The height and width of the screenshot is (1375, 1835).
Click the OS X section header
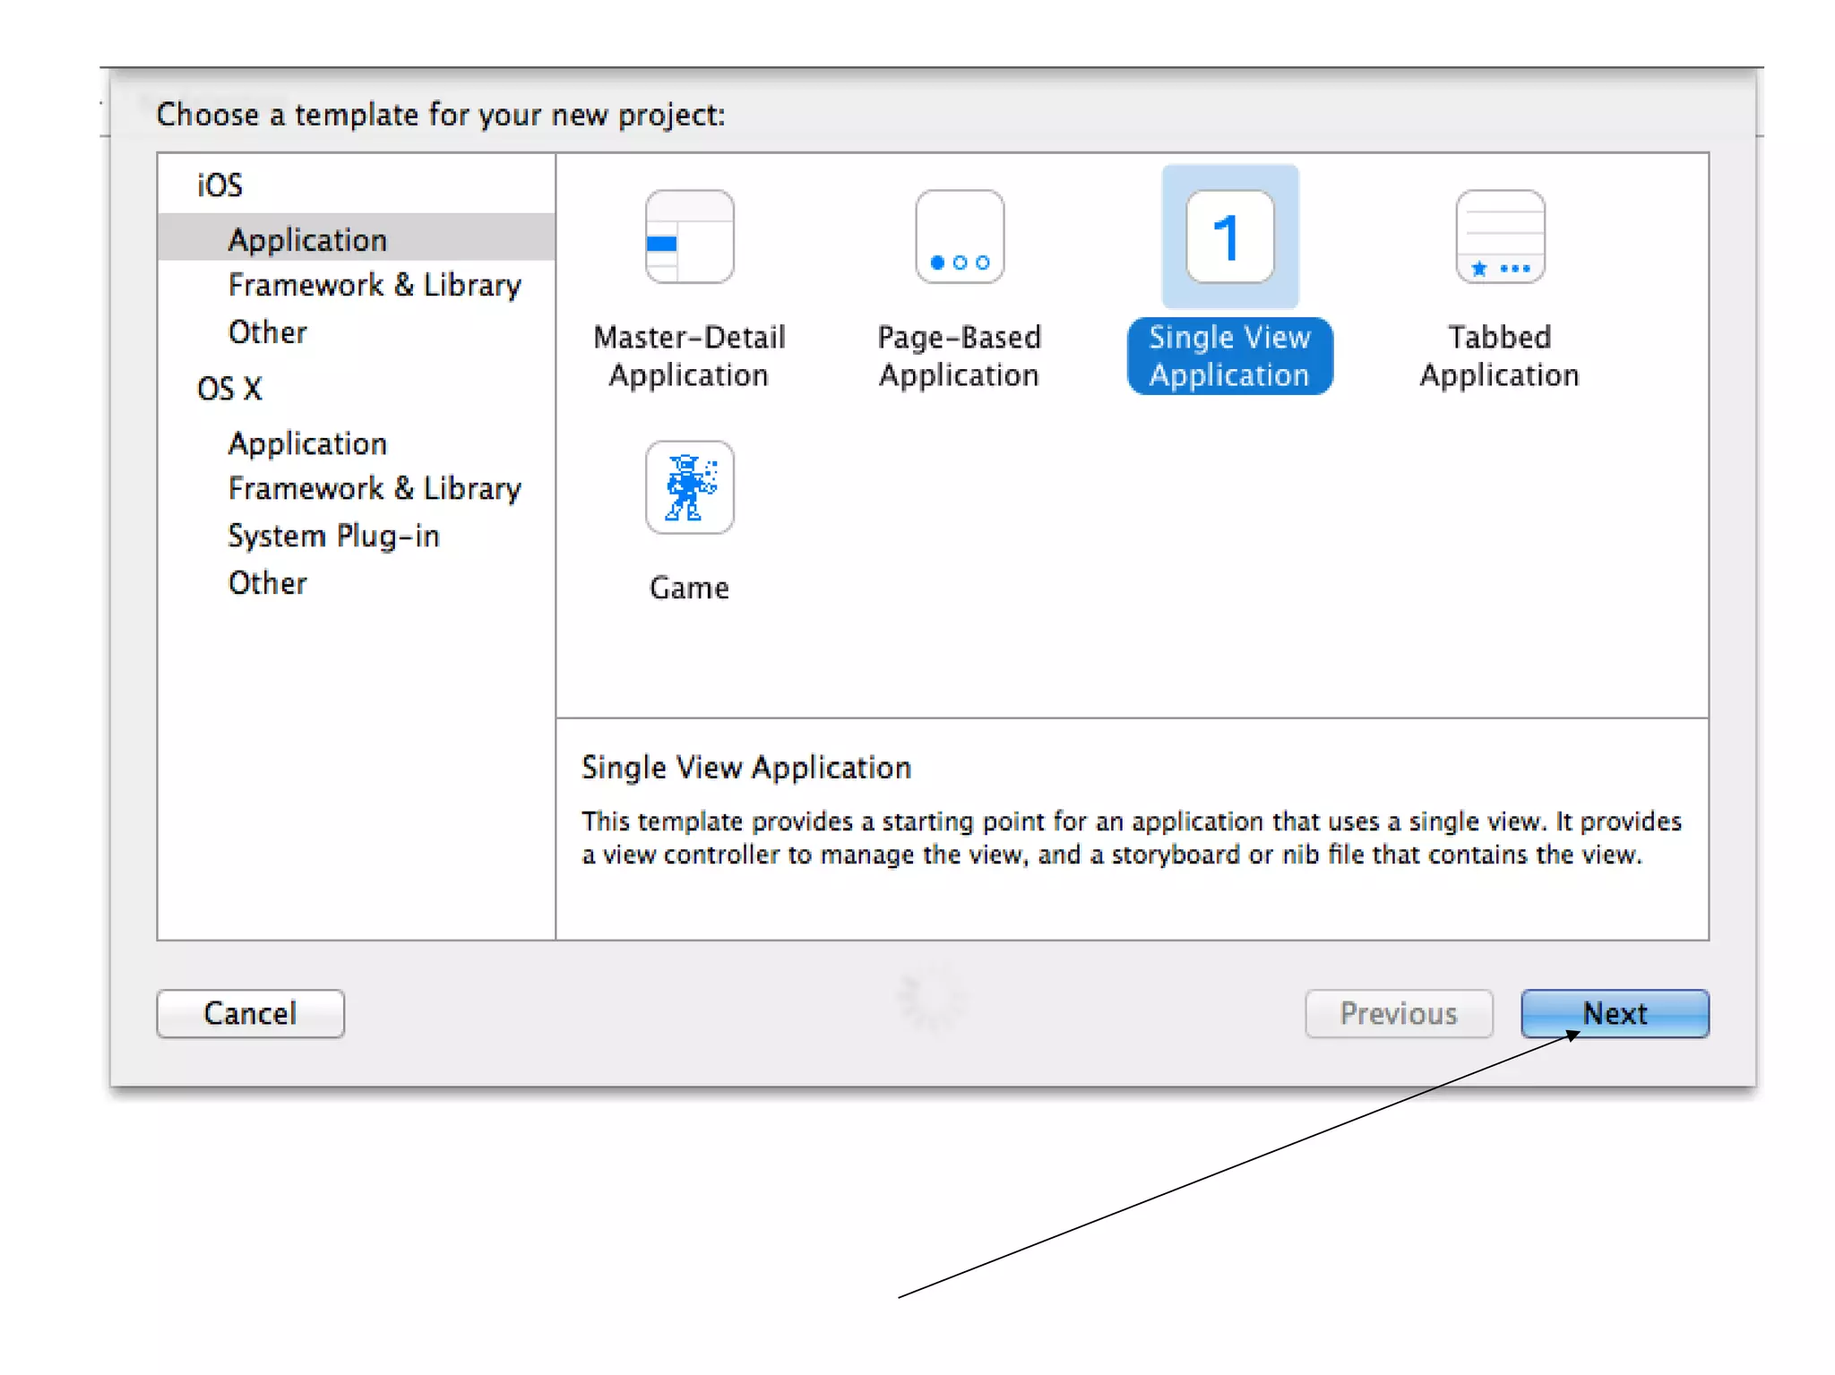229,389
